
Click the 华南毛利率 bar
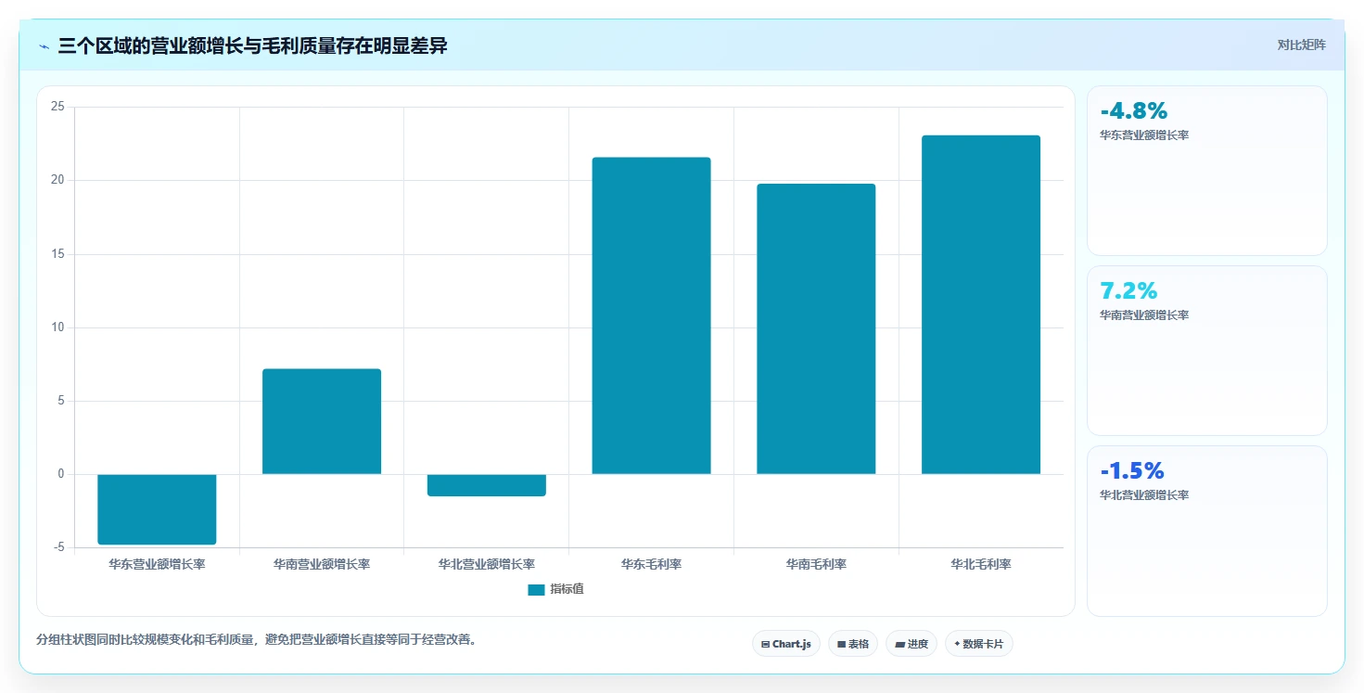(x=816, y=329)
